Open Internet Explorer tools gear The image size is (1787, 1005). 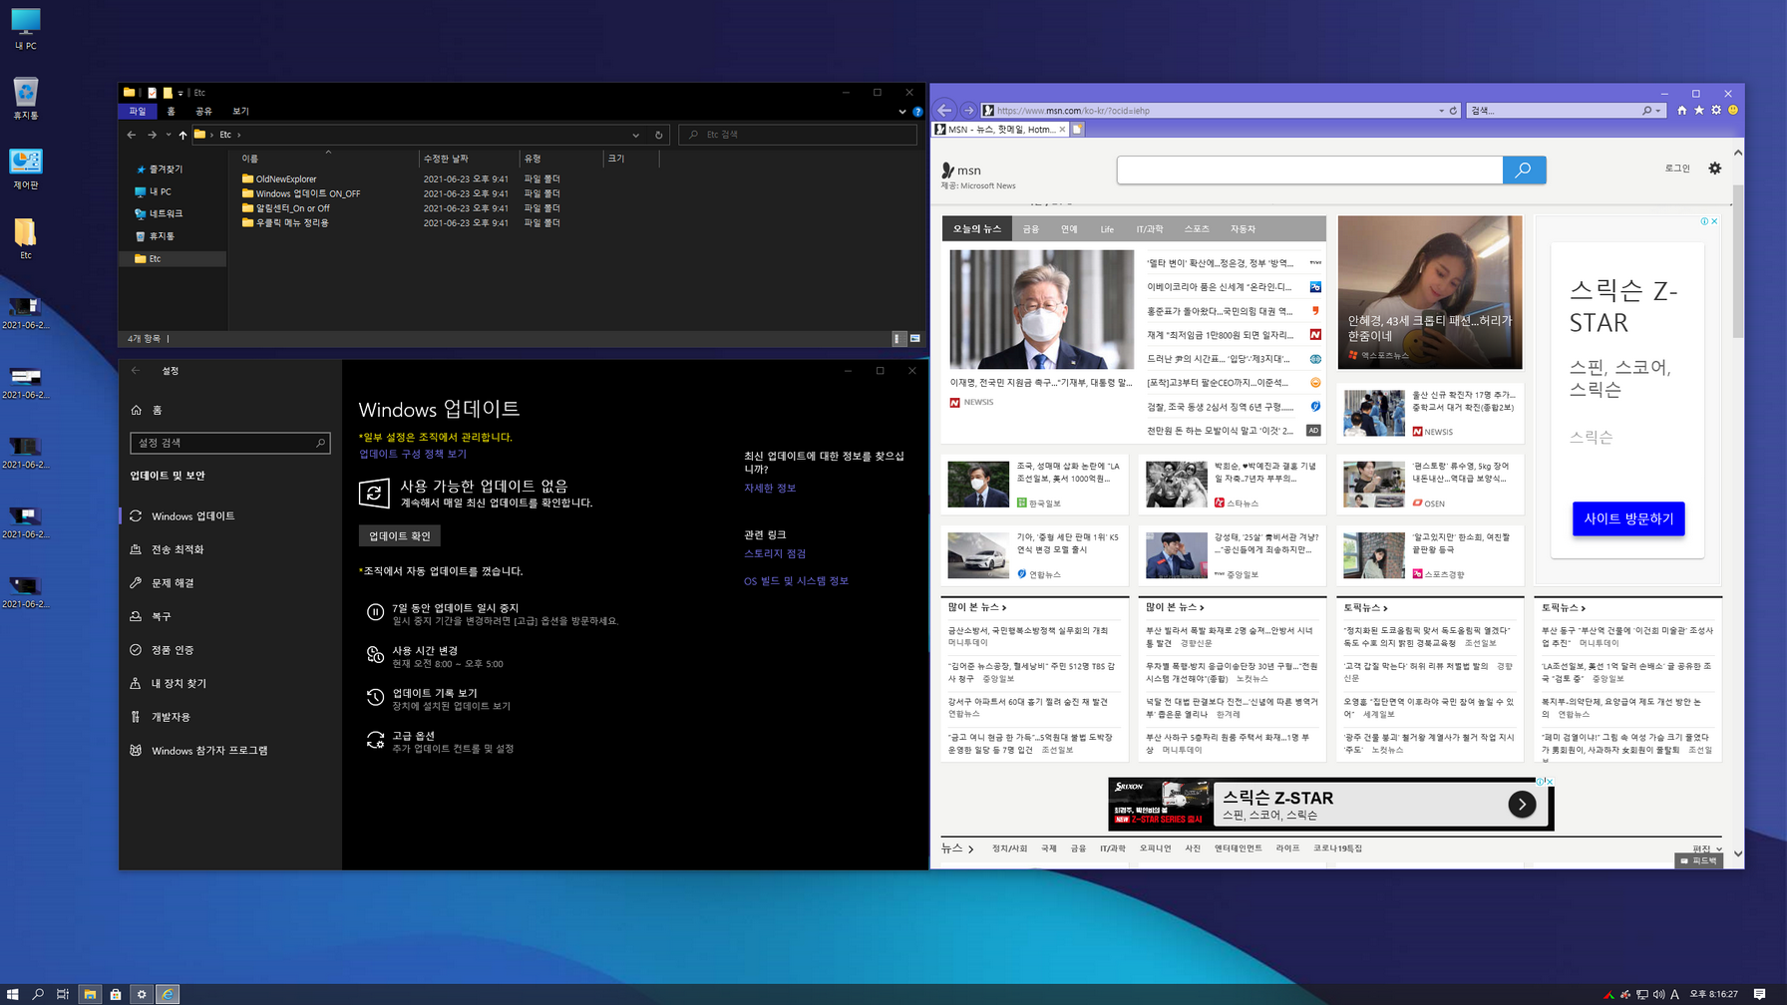[1716, 111]
